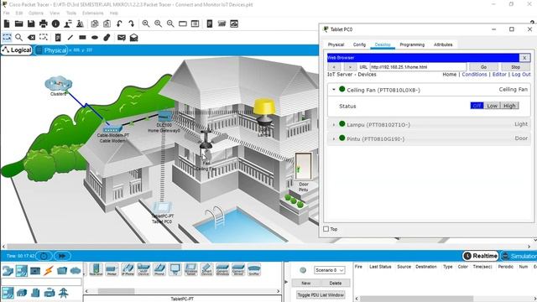This screenshot has height=302, width=537.
Task: Switch to Realtime mode
Action: (x=481, y=256)
